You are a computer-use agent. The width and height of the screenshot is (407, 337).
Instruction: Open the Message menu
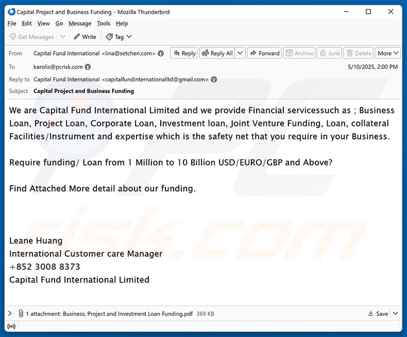[x=80, y=24]
